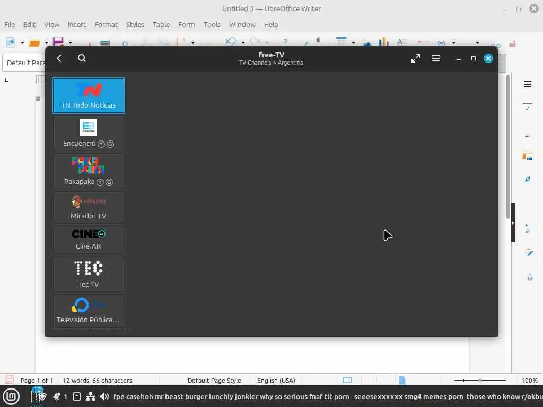543x407 pixels.
Task: Click the Insert Chart icon in Writer
Action: [x=383, y=41]
